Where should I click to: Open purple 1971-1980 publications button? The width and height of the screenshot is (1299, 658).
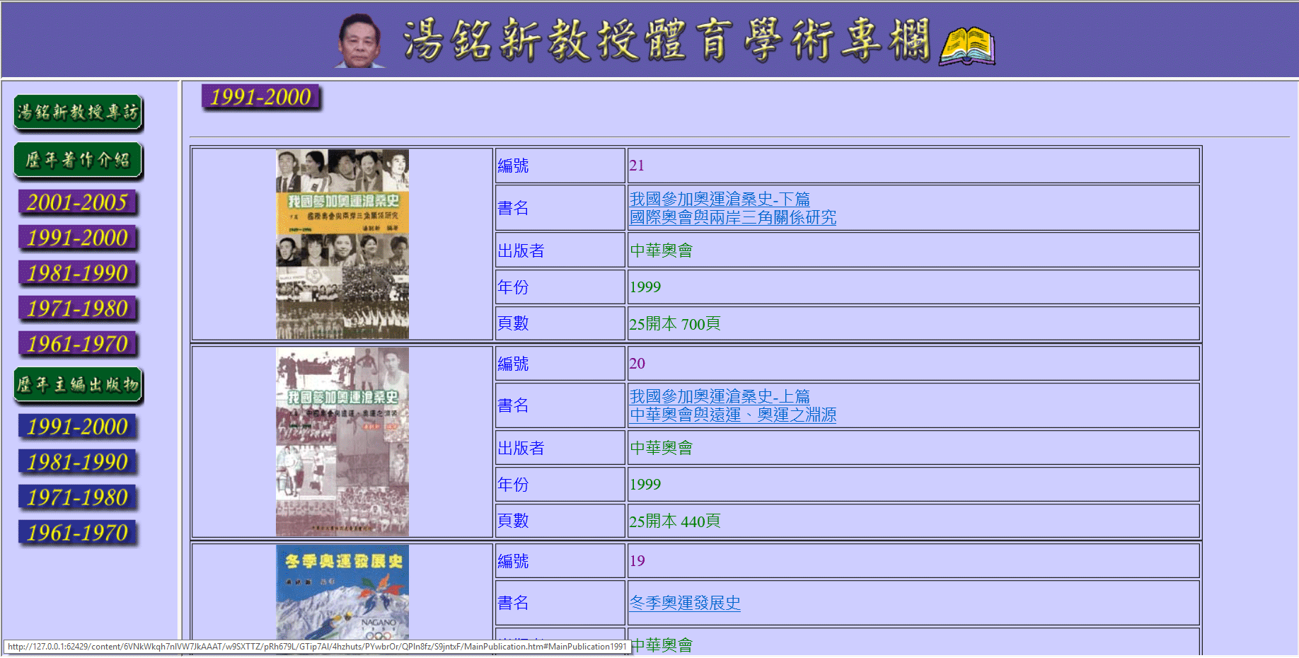click(x=78, y=309)
